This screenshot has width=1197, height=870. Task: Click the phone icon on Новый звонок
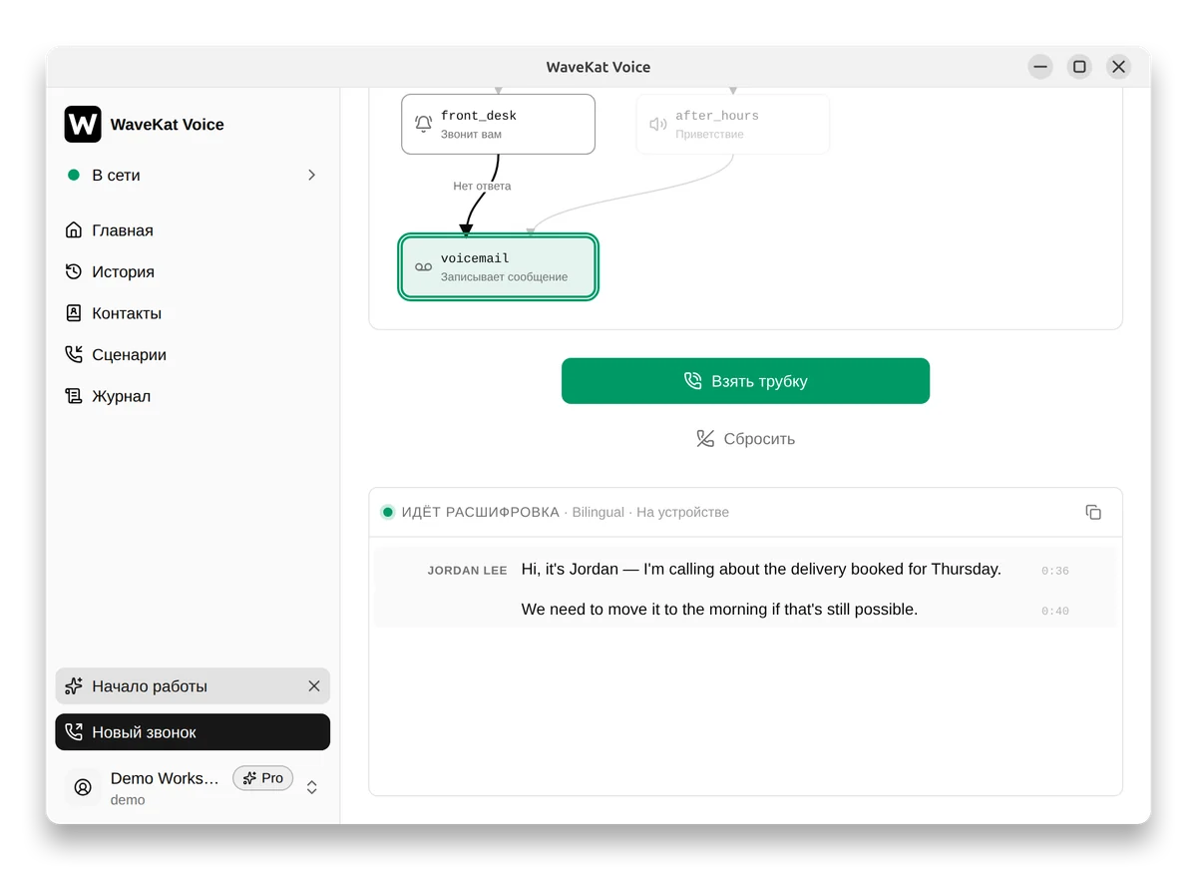73,732
